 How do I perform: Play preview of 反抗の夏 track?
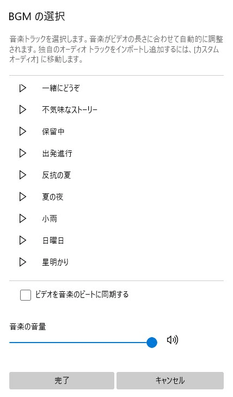pyautogui.click(x=23, y=175)
